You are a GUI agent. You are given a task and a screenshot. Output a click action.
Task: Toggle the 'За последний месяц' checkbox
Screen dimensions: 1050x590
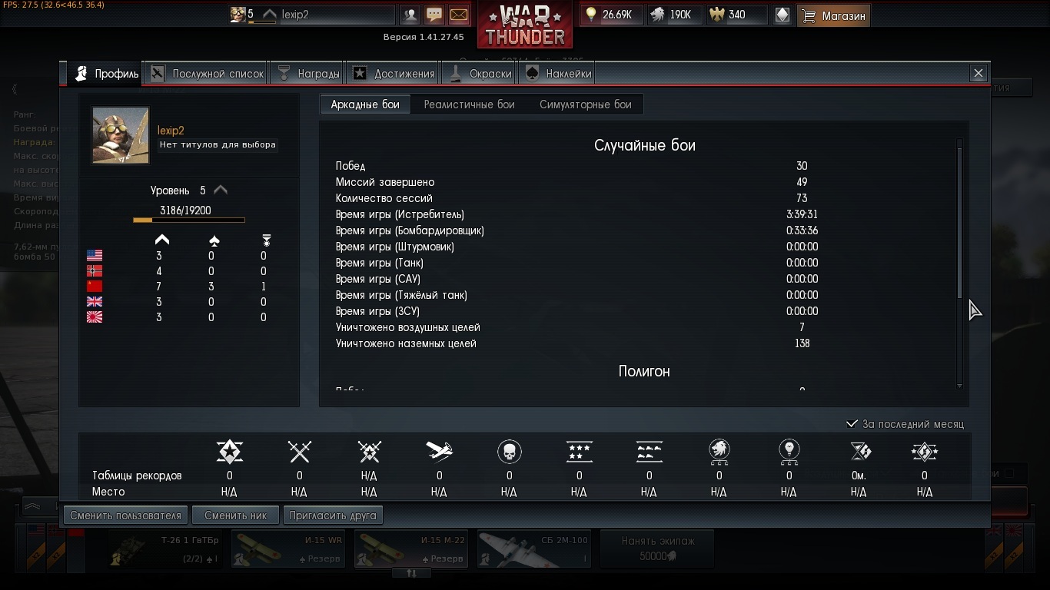coord(852,423)
